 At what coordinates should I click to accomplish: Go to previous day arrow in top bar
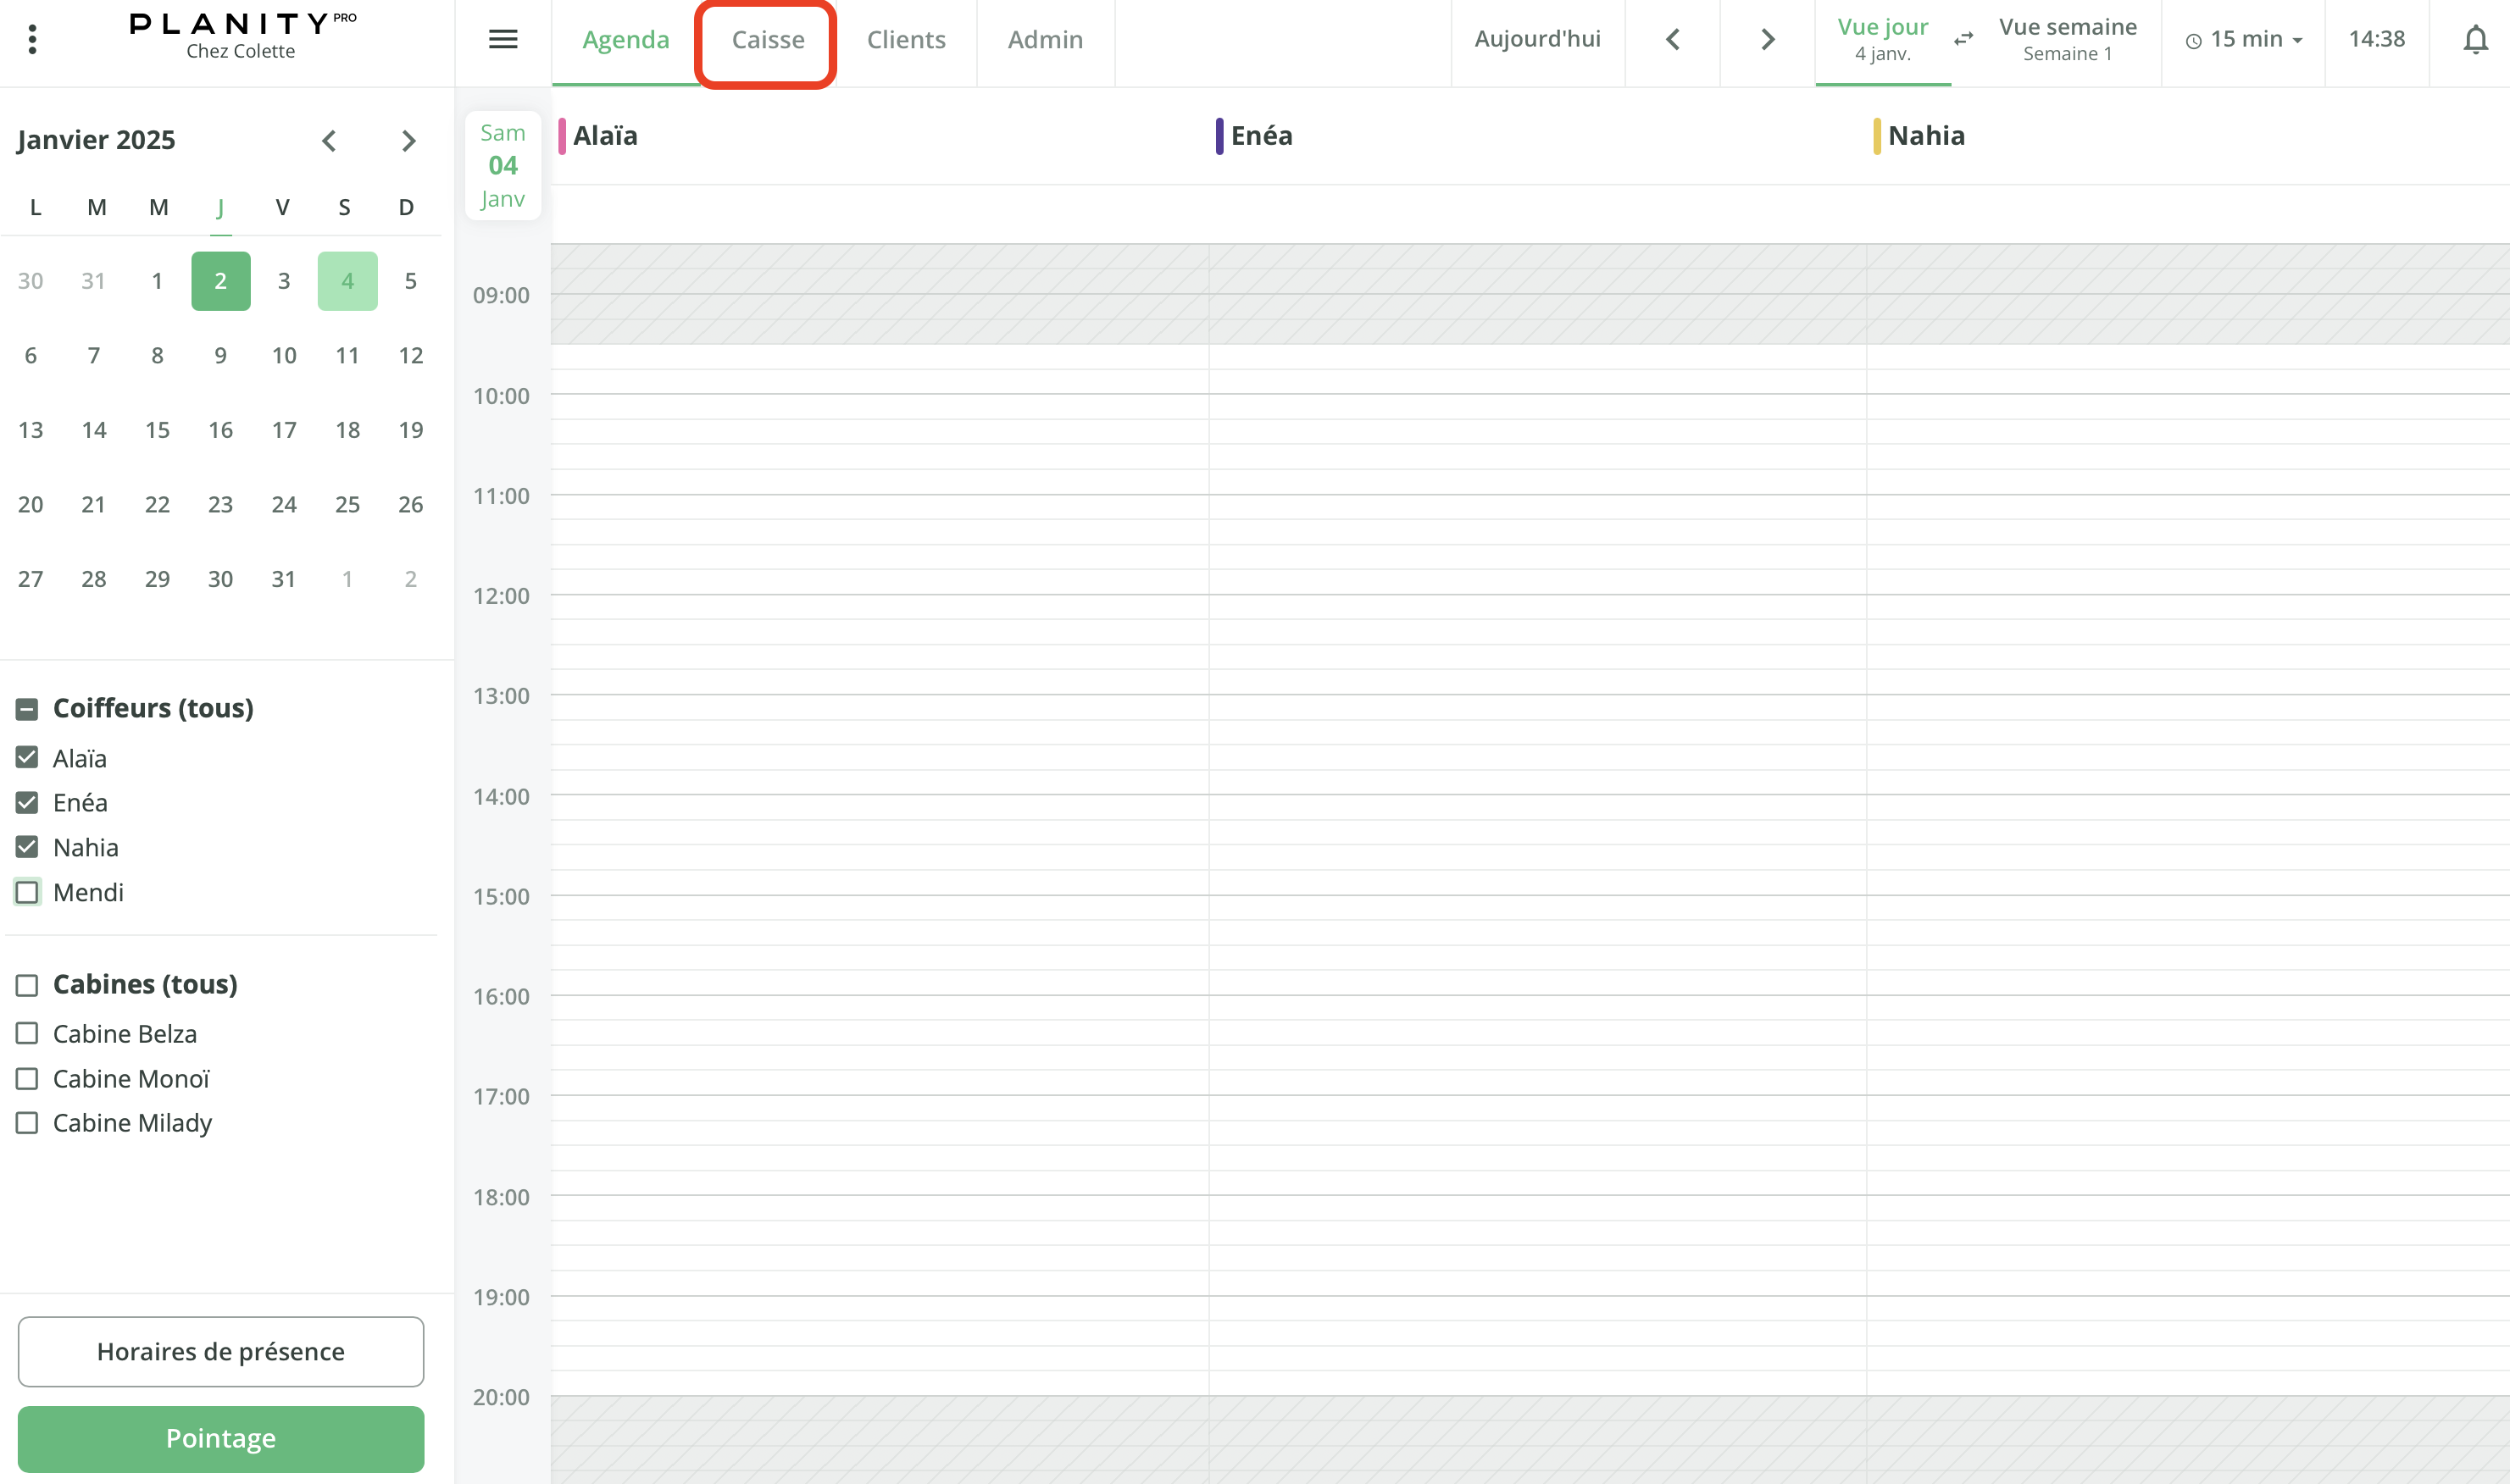[1673, 39]
